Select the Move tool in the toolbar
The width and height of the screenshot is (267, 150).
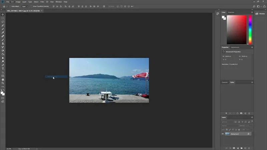(3, 14)
